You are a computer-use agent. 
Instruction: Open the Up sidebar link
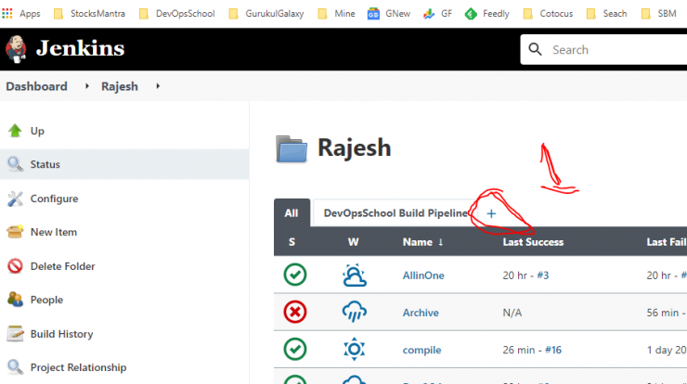[37, 131]
